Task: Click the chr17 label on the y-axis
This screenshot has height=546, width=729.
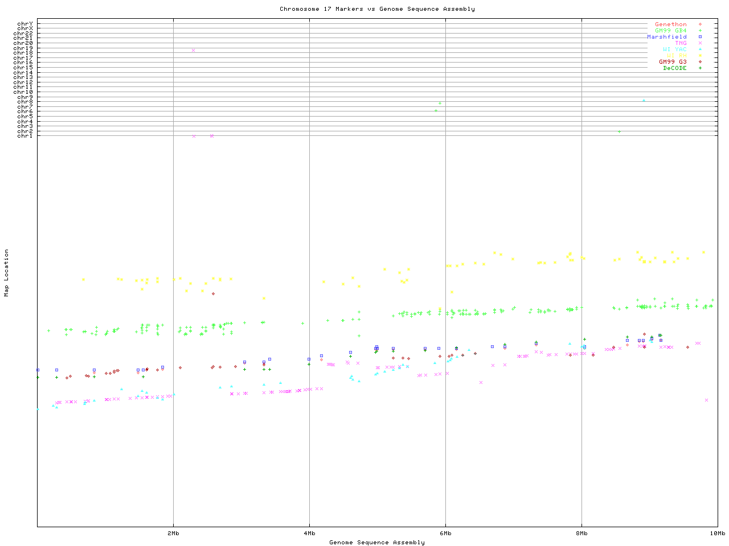Action: (23, 58)
